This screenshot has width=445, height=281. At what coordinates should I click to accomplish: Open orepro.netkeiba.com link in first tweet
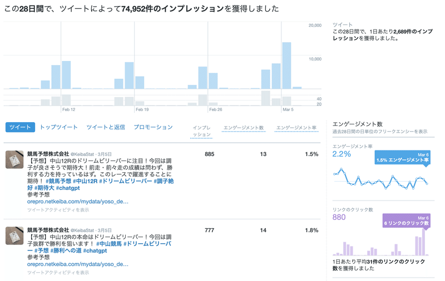coord(78,202)
